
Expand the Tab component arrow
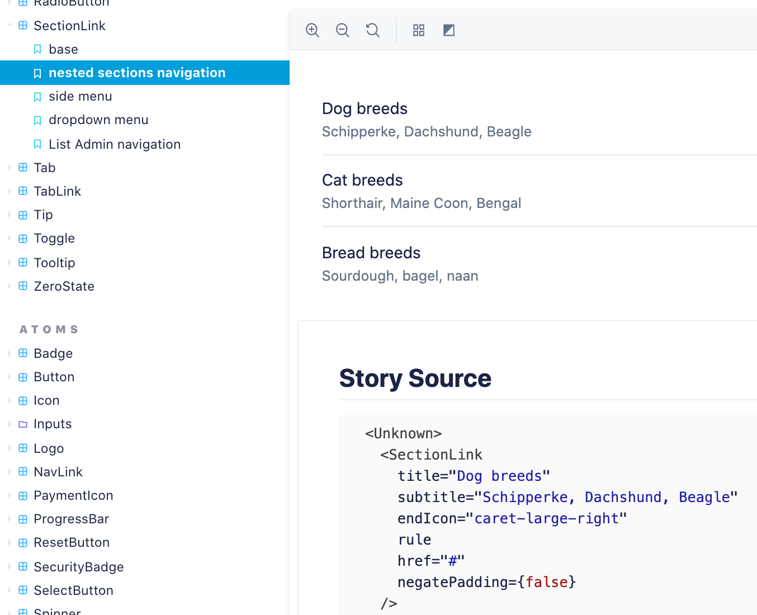pos(10,168)
